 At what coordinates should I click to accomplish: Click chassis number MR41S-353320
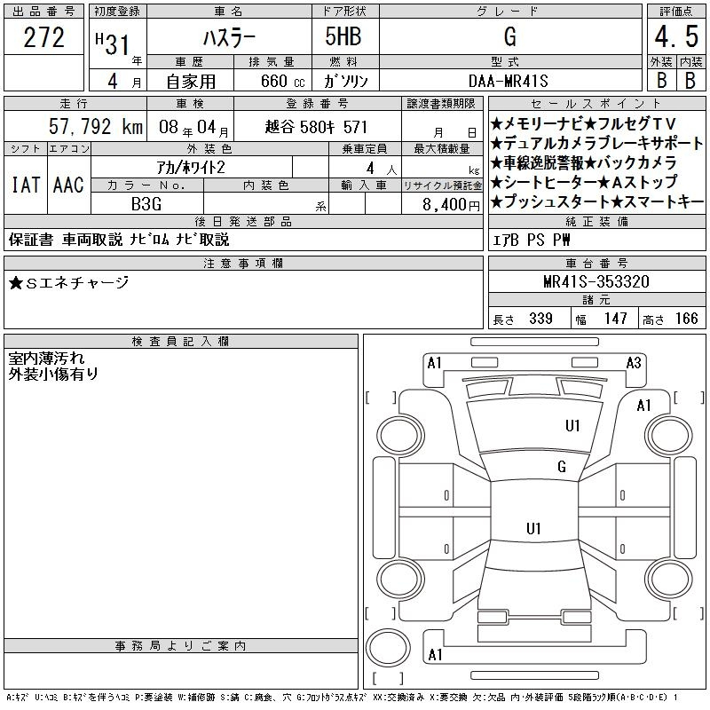pos(596,281)
